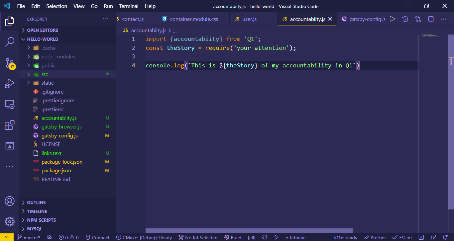Click the Run Code play icon in editor toolbar

point(392,19)
